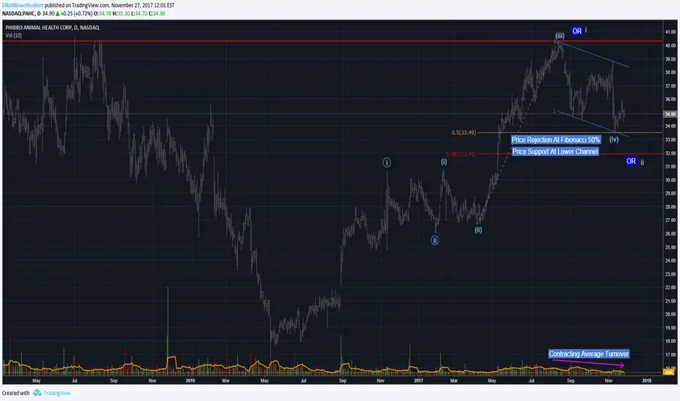
Task: Select the circled i wave marker
Action: click(x=387, y=163)
